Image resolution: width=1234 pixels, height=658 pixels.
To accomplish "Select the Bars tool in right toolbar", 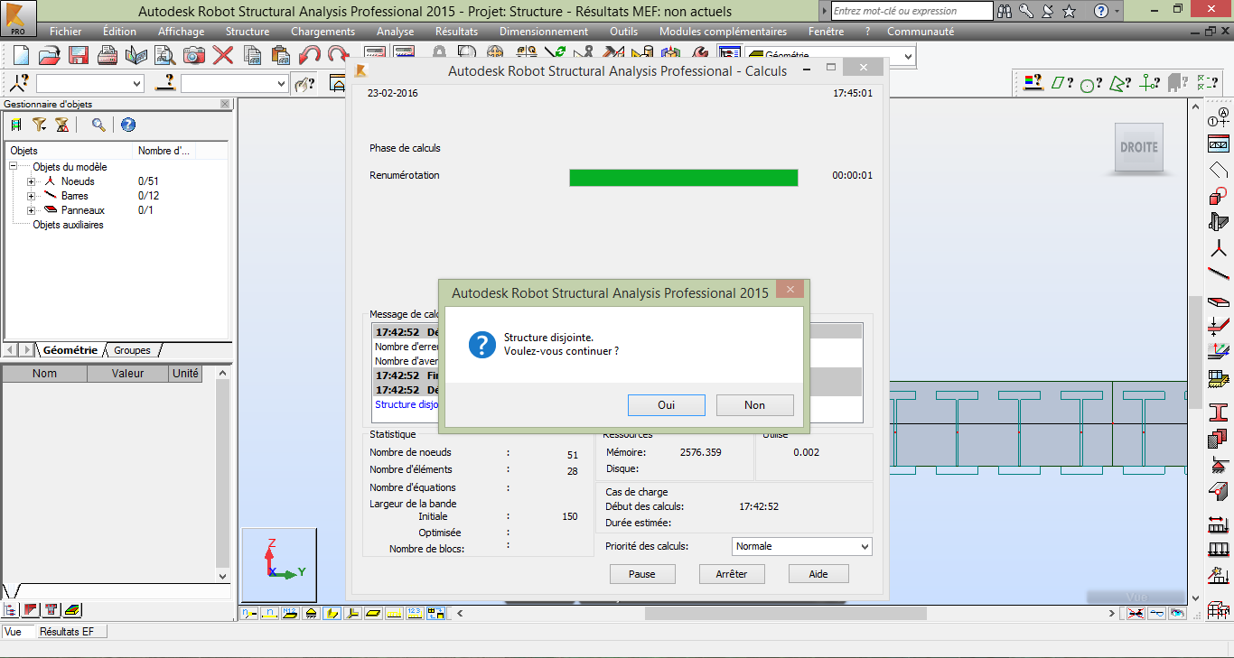I will [x=1219, y=273].
